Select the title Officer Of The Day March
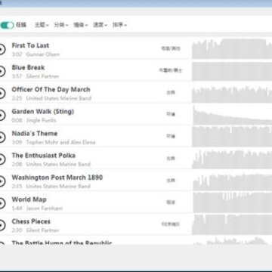272x272 pixels. pos(51,89)
